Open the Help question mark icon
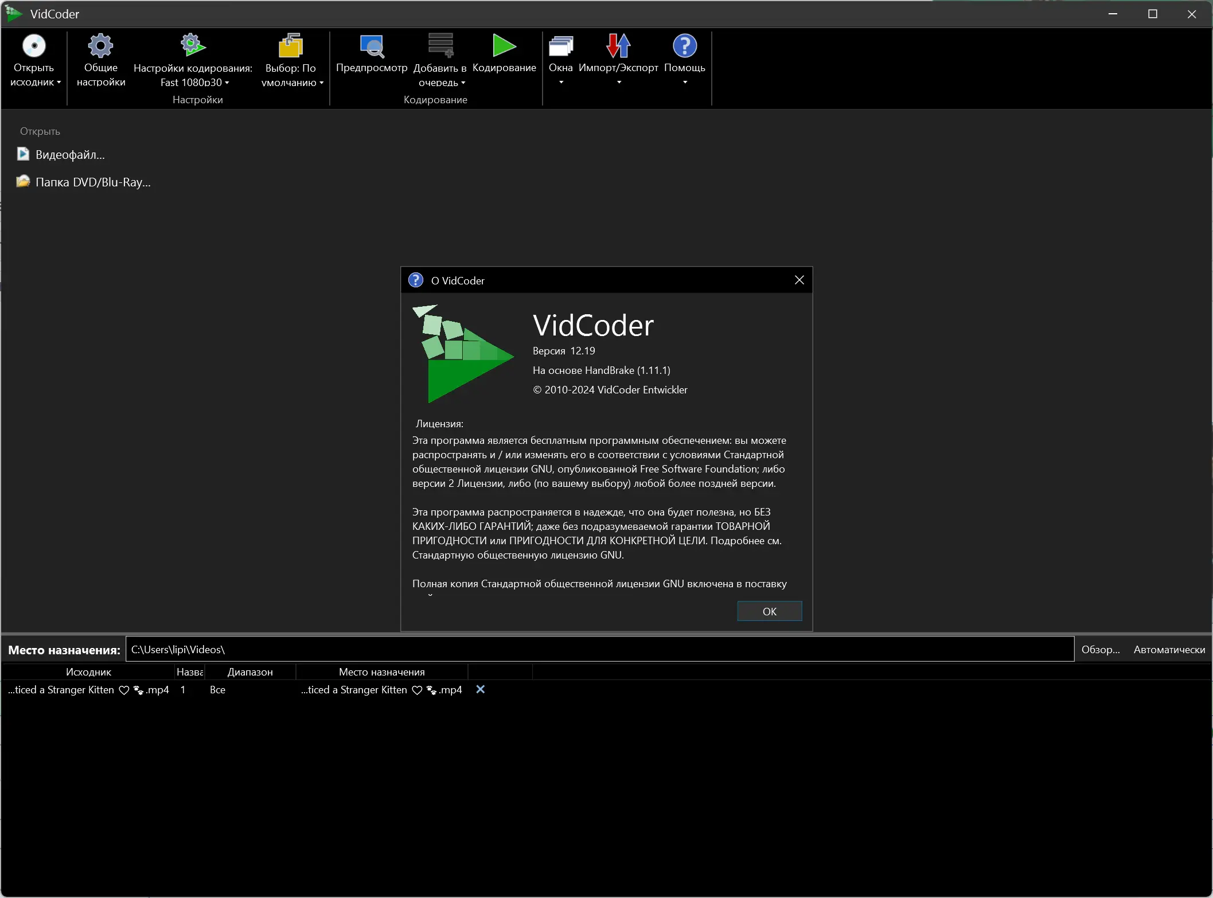The width and height of the screenshot is (1213, 898). pos(684,46)
